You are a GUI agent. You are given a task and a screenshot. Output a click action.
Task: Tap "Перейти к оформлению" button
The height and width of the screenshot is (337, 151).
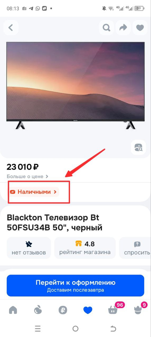click(x=75, y=285)
